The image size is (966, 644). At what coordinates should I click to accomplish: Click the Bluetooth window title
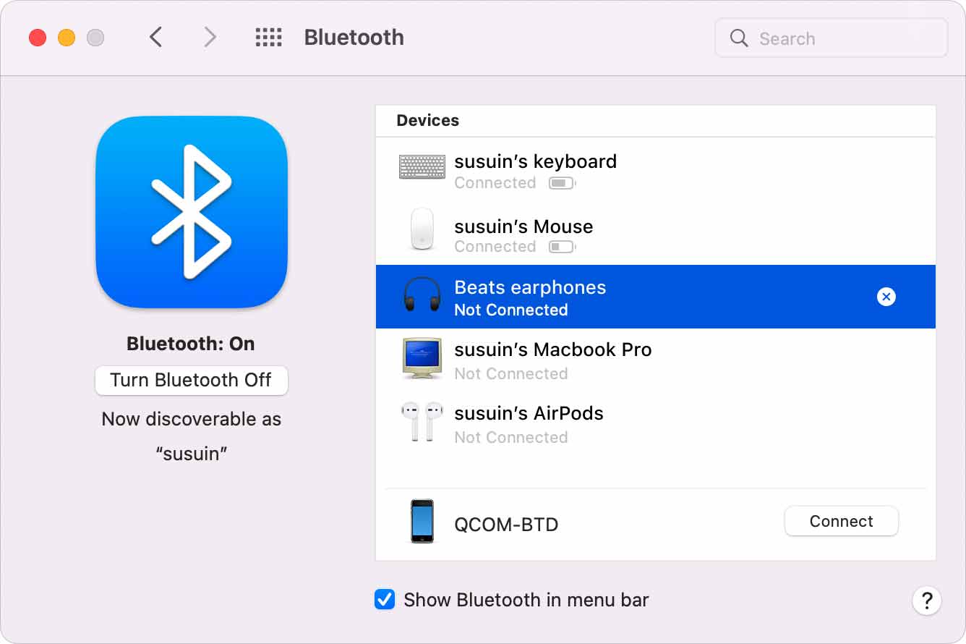(x=354, y=38)
